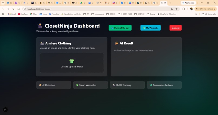
Task: Bookmark this page with the star icon
Action: [176, 9]
